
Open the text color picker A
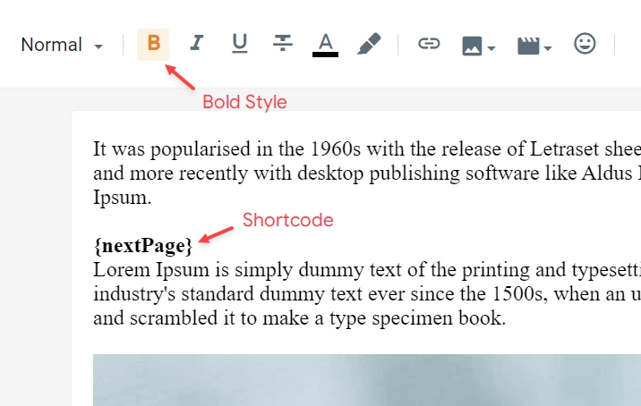pos(325,44)
